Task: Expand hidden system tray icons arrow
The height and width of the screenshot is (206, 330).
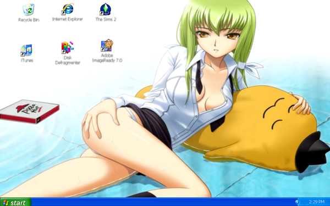Action: click(297, 202)
